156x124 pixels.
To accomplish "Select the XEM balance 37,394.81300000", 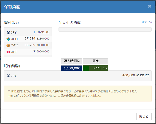I will (37, 39).
